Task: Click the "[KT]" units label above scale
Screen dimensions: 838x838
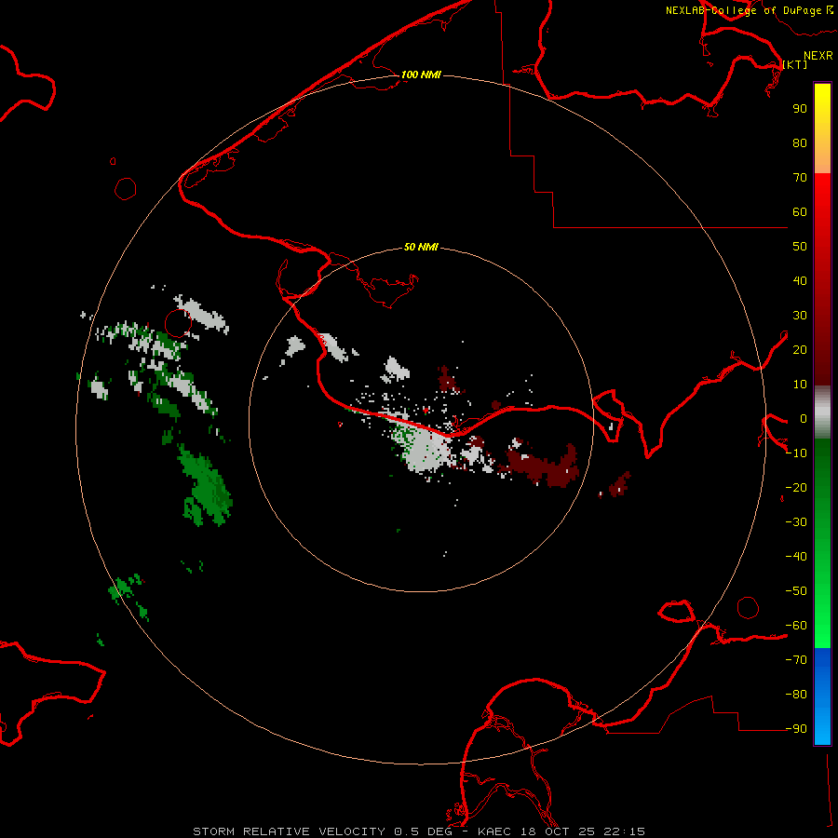Action: click(795, 64)
